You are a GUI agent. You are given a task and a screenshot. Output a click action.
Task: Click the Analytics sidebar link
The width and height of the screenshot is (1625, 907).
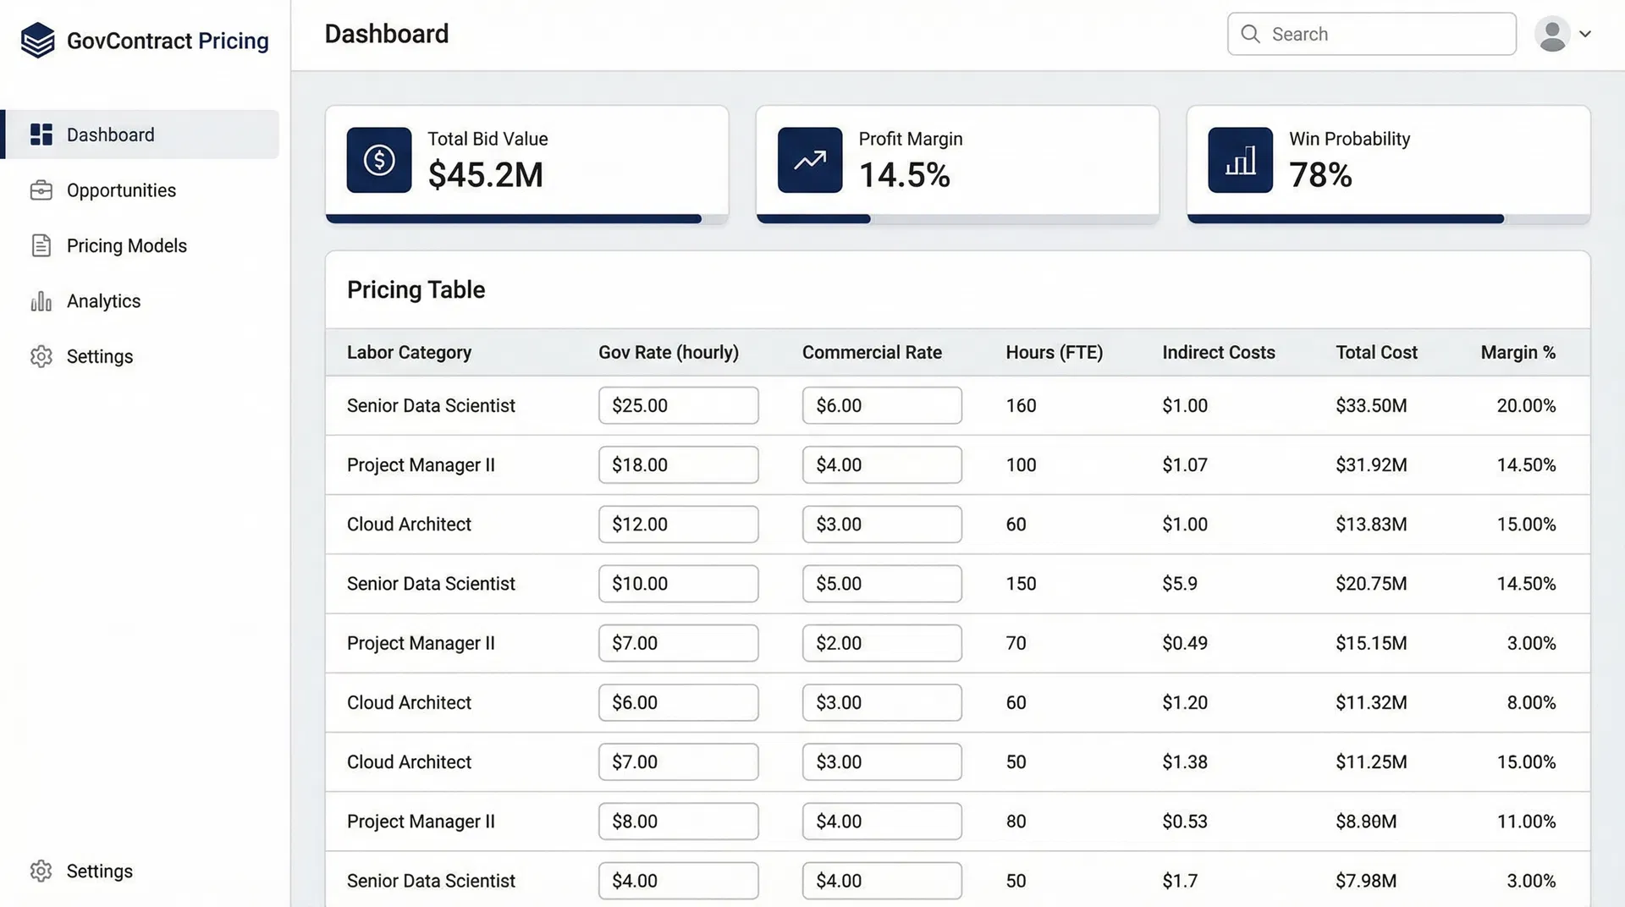(103, 300)
